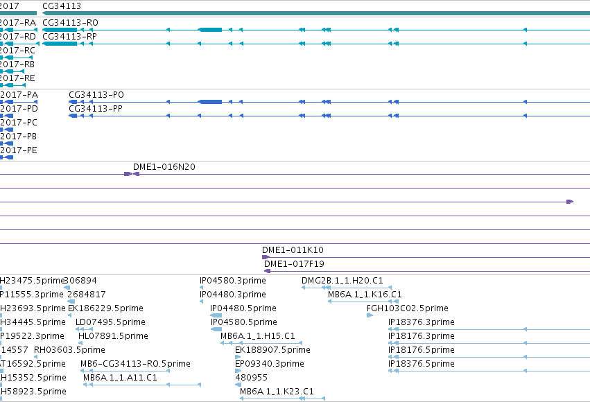Select EST EK188907.5prime
This screenshot has height=402, width=590.
click(x=272, y=350)
